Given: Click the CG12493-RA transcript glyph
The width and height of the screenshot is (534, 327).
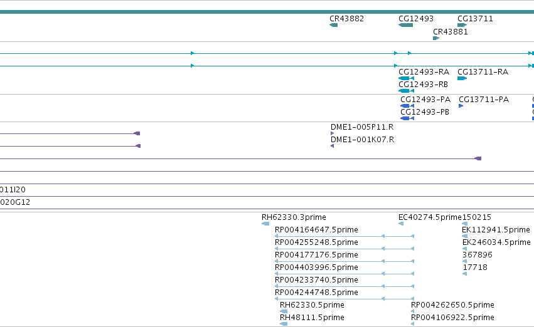Looking at the screenshot, I should [406, 78].
